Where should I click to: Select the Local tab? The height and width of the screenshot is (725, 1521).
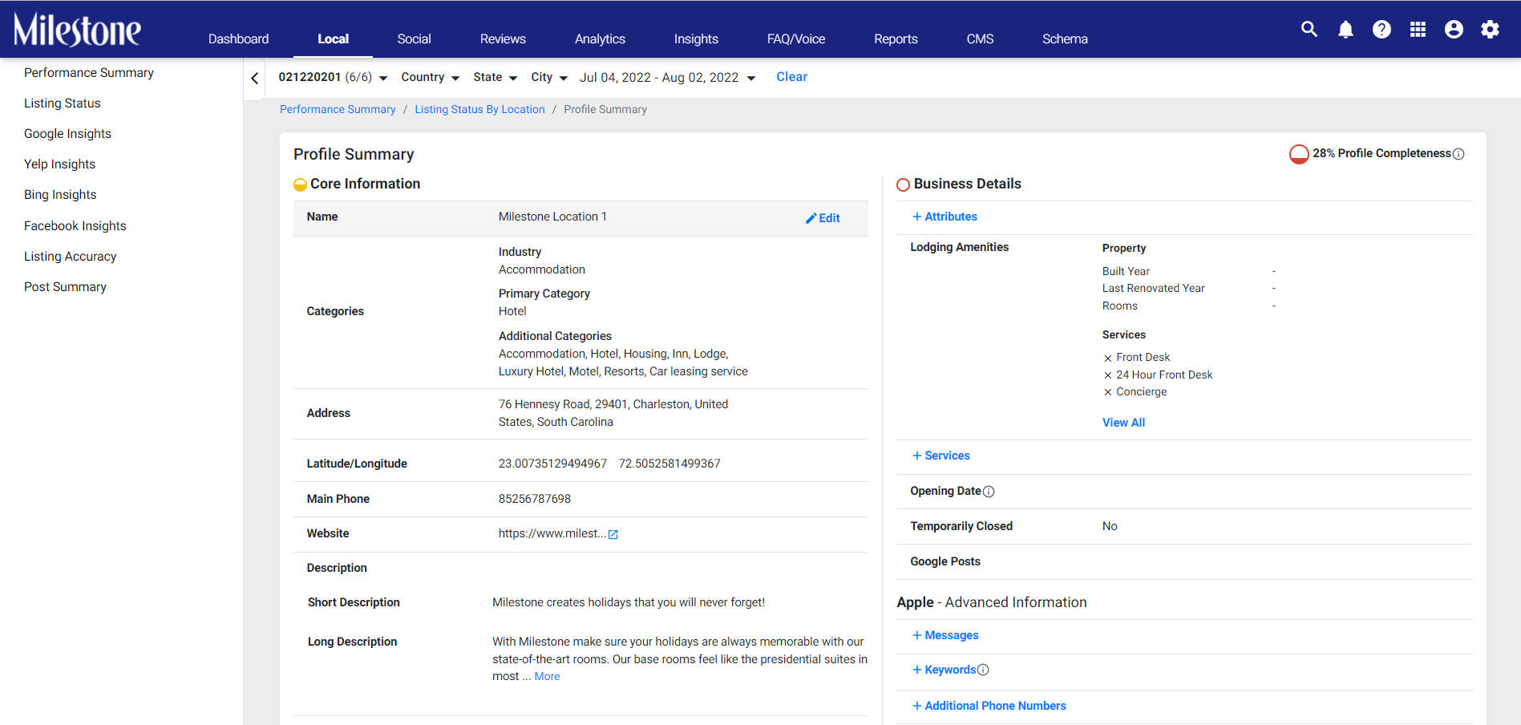[333, 38]
